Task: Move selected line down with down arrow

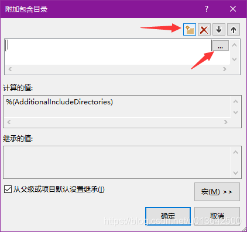Action: click(x=219, y=30)
